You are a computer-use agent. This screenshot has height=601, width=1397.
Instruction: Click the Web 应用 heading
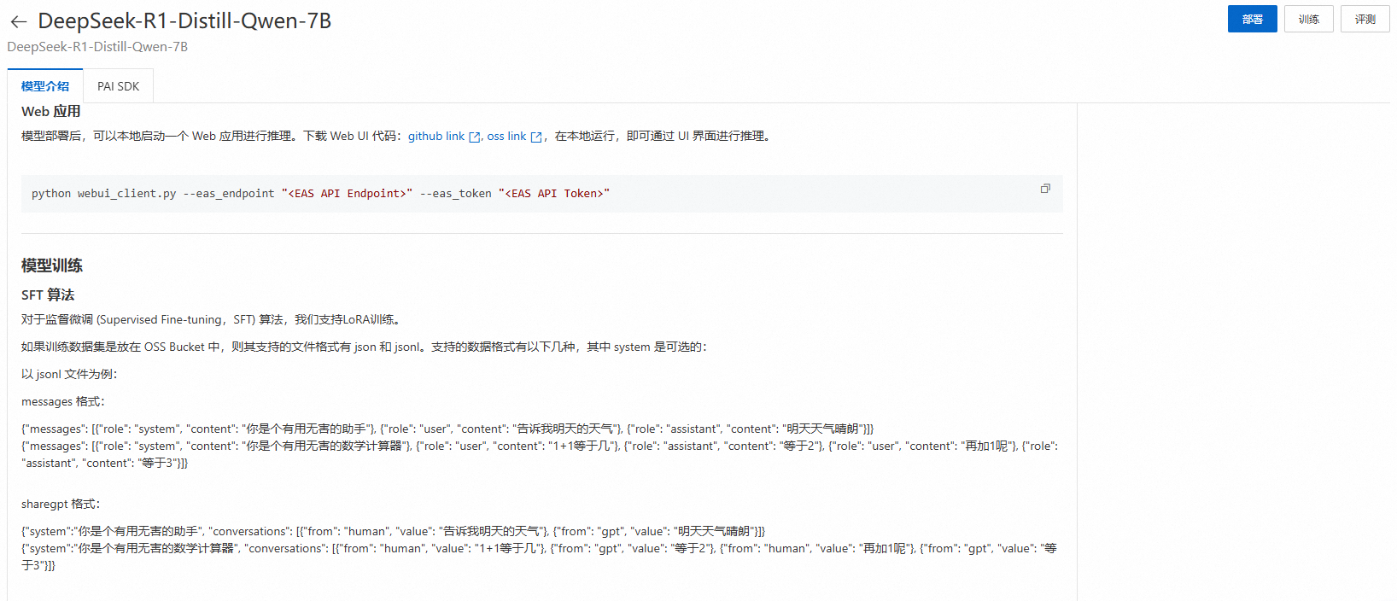click(51, 112)
